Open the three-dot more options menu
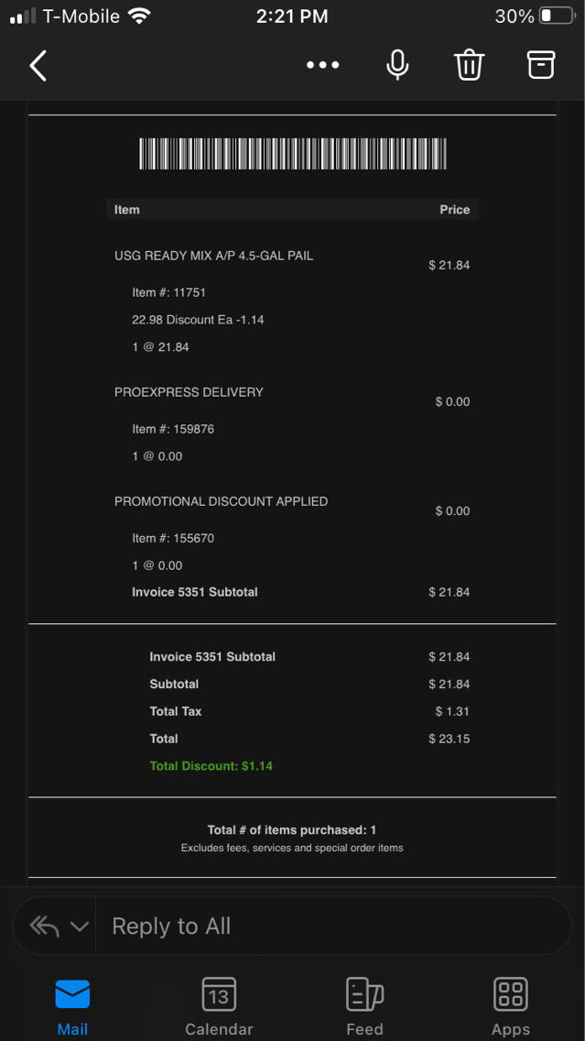The width and height of the screenshot is (585, 1041). [322, 65]
